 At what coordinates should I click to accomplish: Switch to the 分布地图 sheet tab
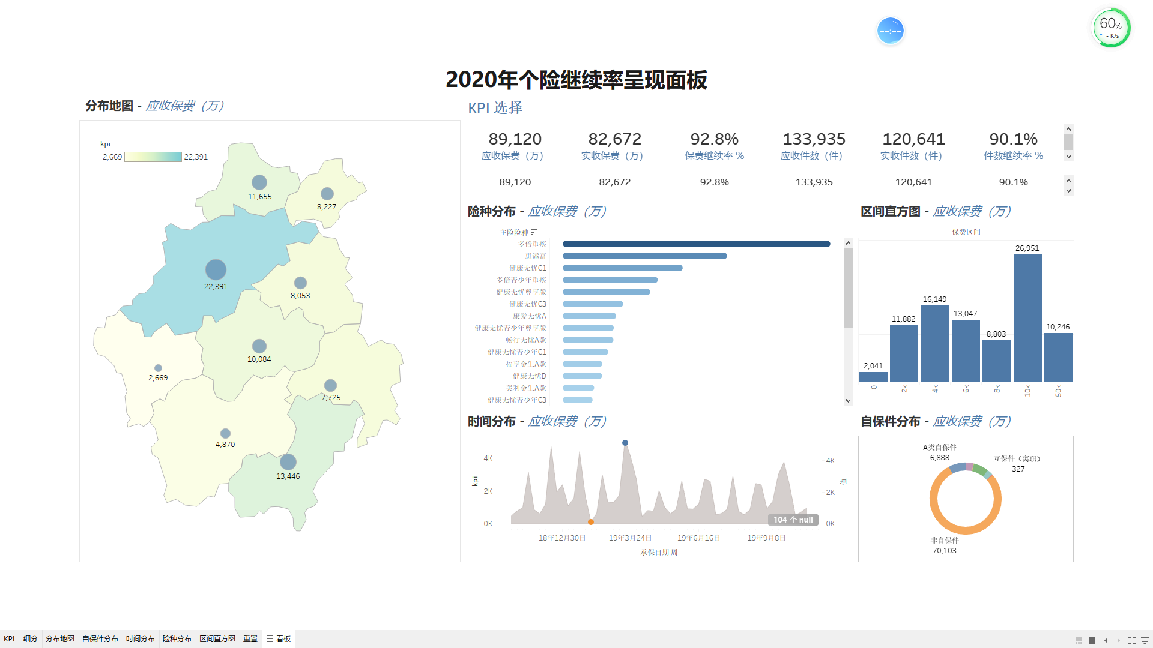(60, 639)
